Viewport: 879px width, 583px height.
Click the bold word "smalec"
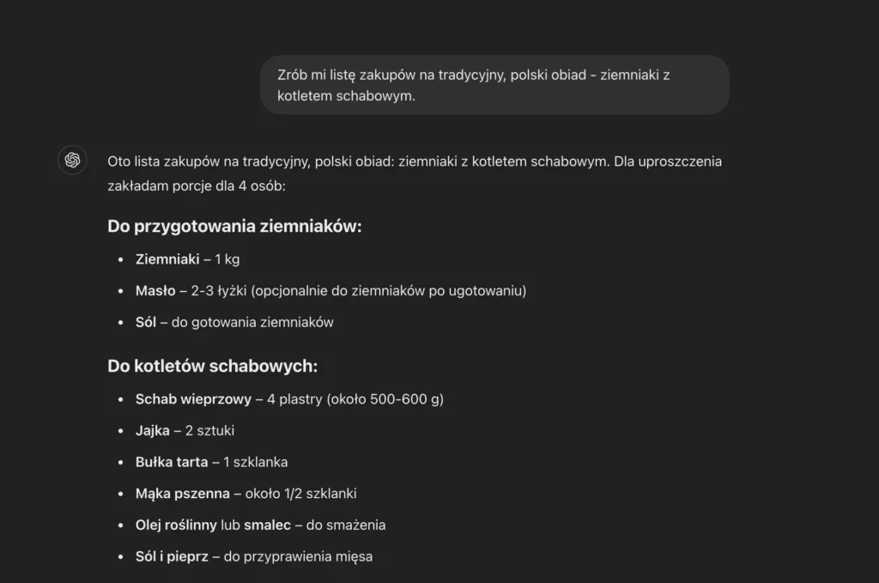point(266,525)
